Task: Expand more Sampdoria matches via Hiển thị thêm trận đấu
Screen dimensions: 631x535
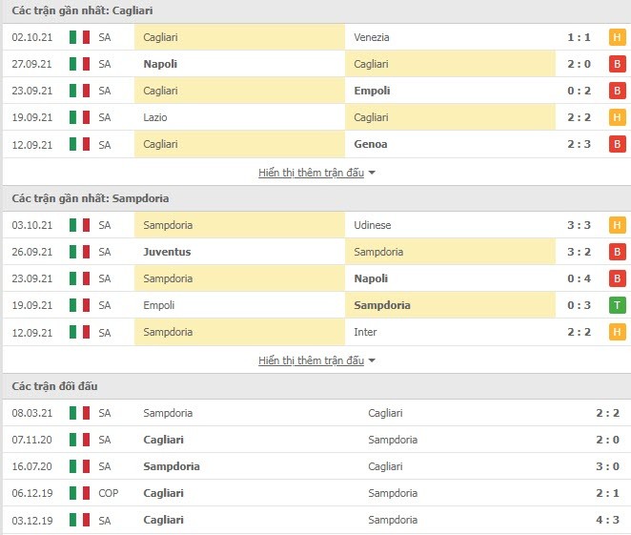Action: [x=311, y=360]
